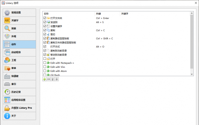
Task: Click 升级到 Listary Pro upgrade item
Action: [19, 108]
